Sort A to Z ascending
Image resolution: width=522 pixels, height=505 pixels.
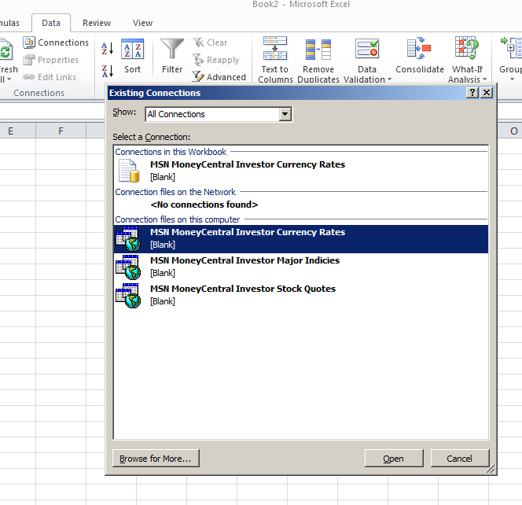[x=108, y=49]
